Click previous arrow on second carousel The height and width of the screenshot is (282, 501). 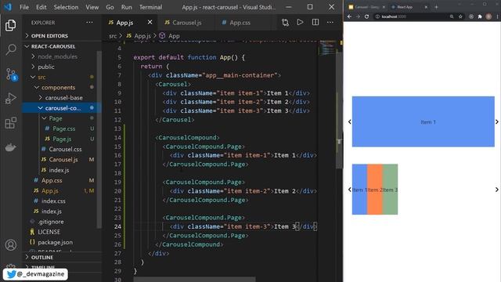350,190
